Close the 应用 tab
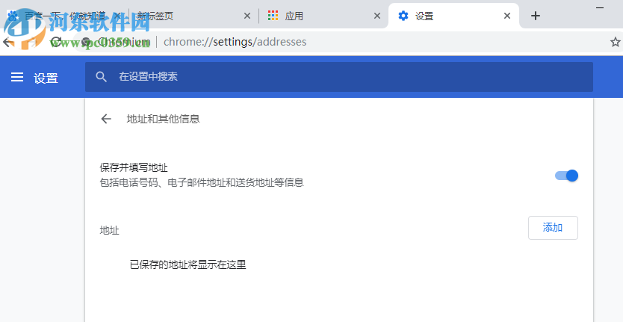Viewport: 623px width, 322px height. coord(377,16)
